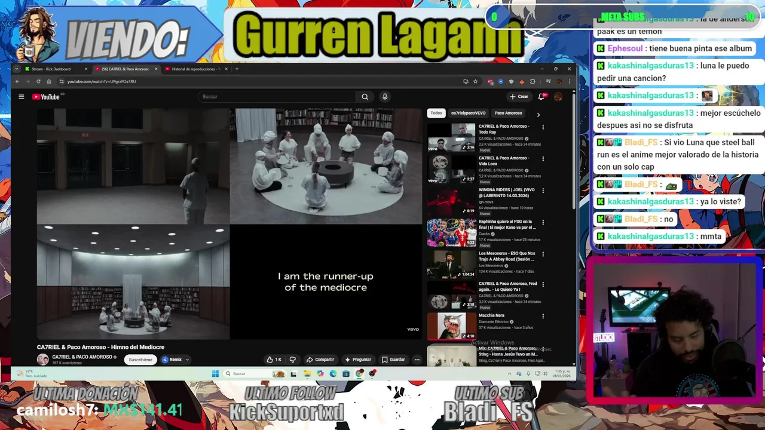This screenshot has height=430, width=765.
Task: Open the Windows Start menu
Action: (x=215, y=374)
